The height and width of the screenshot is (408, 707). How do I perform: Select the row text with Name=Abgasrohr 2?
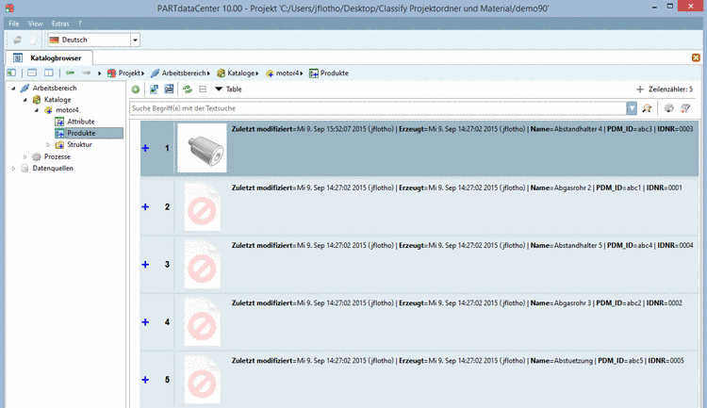[x=457, y=188]
